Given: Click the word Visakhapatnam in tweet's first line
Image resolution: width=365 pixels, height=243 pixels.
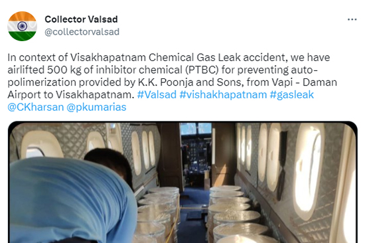Looking at the screenshot, I should tap(108, 57).
